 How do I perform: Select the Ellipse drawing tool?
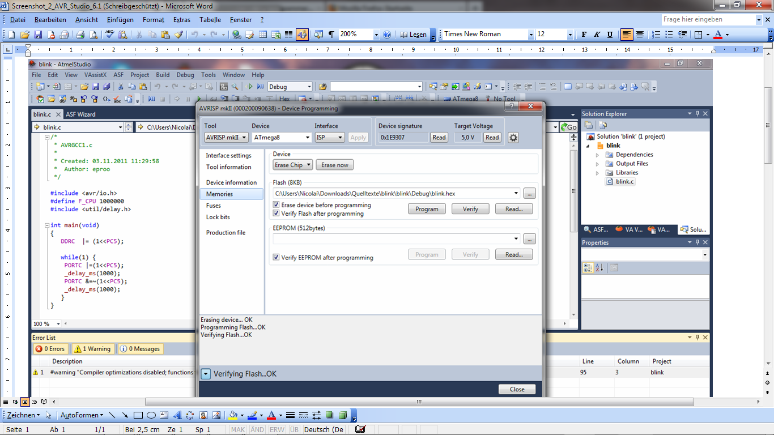click(x=151, y=415)
